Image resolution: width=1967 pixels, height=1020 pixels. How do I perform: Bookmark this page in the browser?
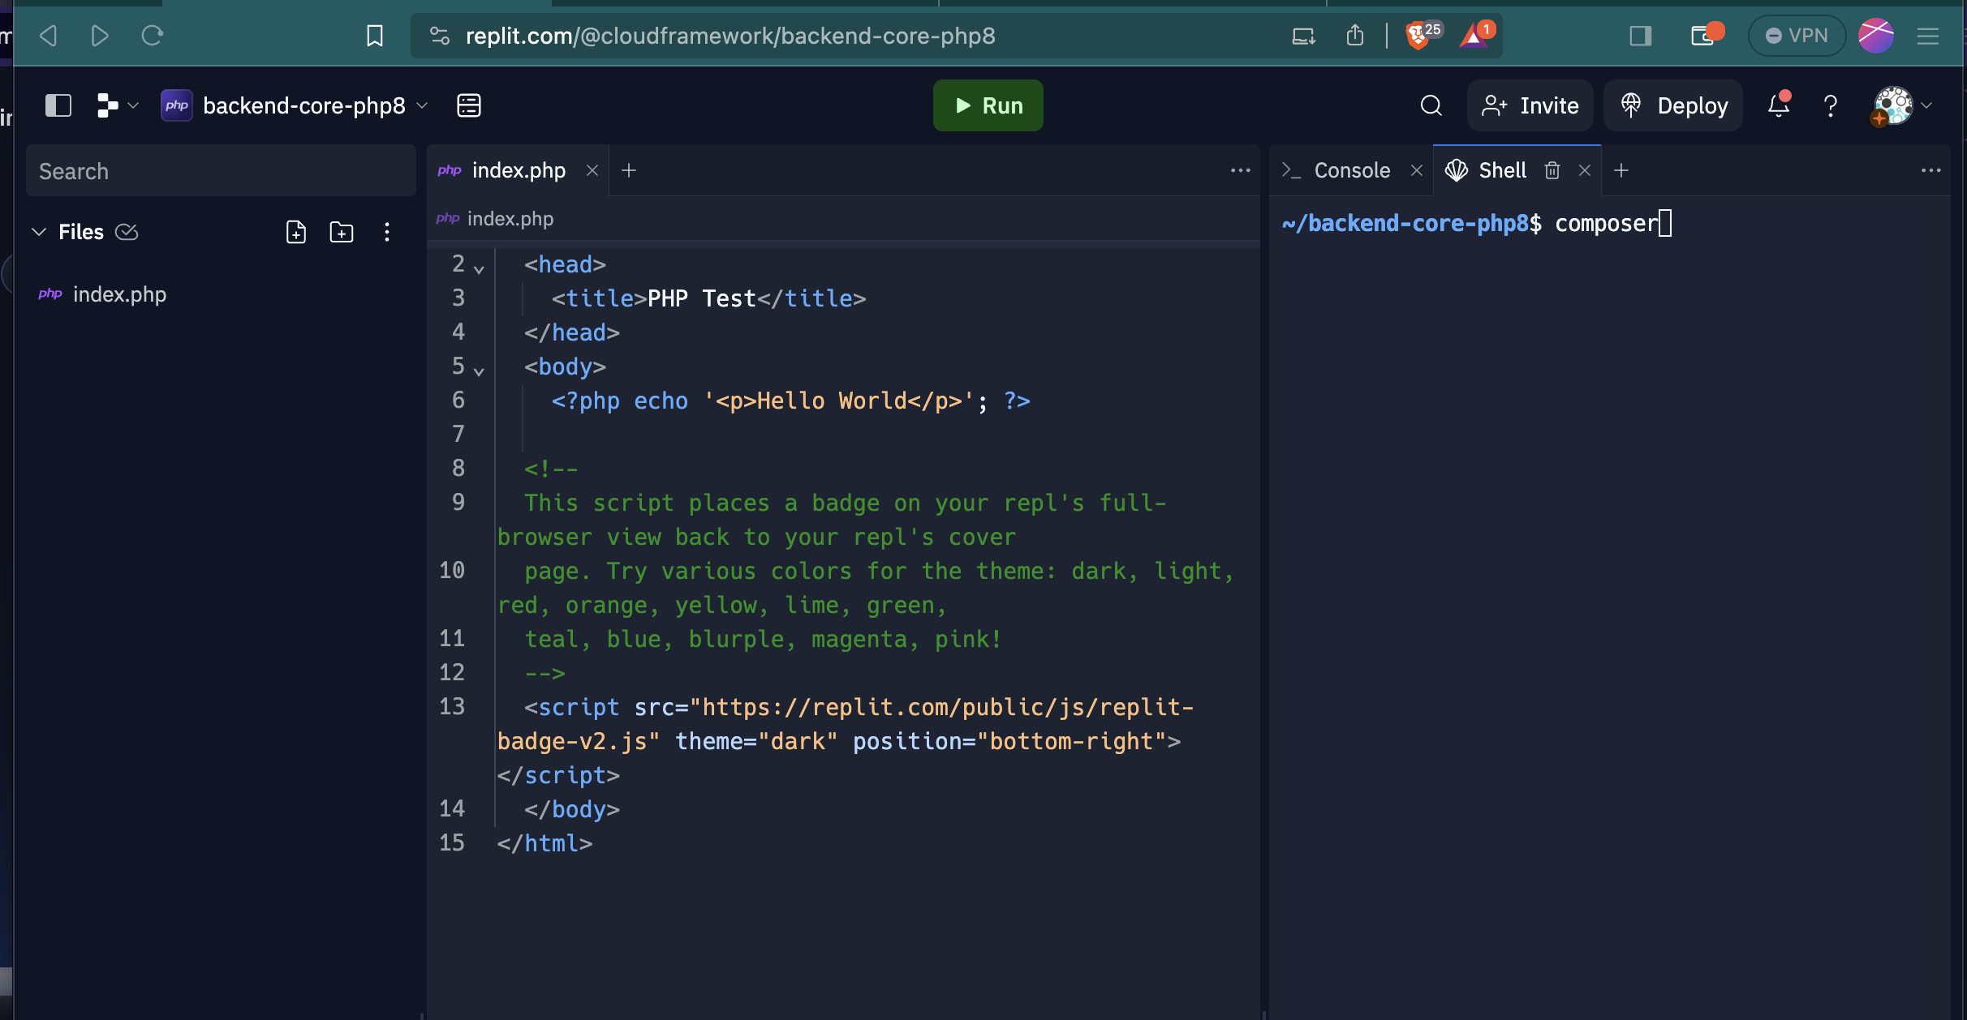coord(374,36)
